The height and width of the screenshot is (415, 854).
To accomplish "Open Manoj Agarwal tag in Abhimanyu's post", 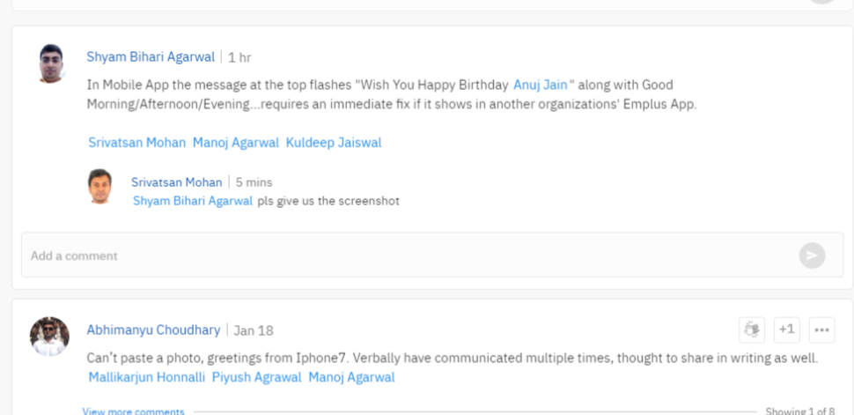I will (x=352, y=377).
